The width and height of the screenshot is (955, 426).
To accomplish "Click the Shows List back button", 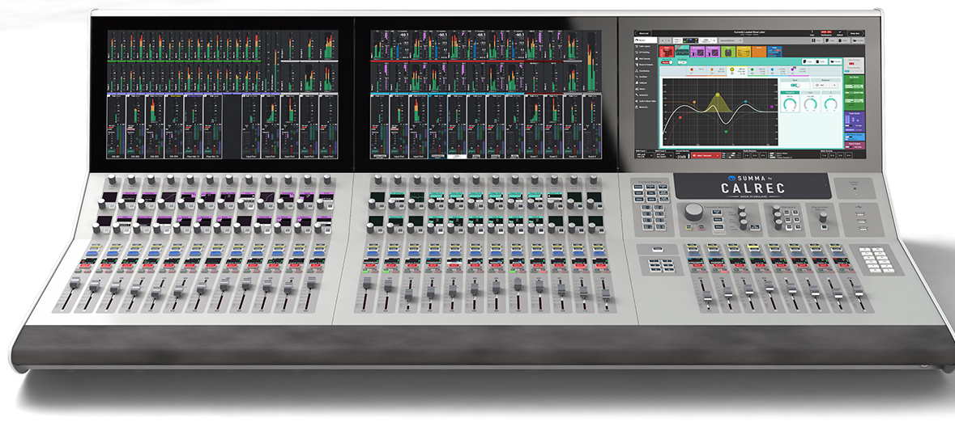I will coord(643,33).
